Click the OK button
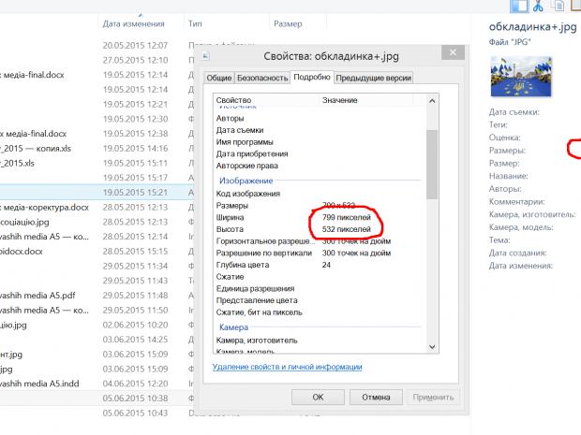Screen dimensions: 581x435 pyautogui.click(x=318, y=398)
